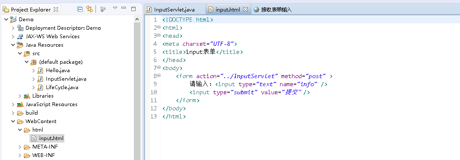Collapse the WebContent folder node
This screenshot has width=460, height=160.
[x=13, y=121]
